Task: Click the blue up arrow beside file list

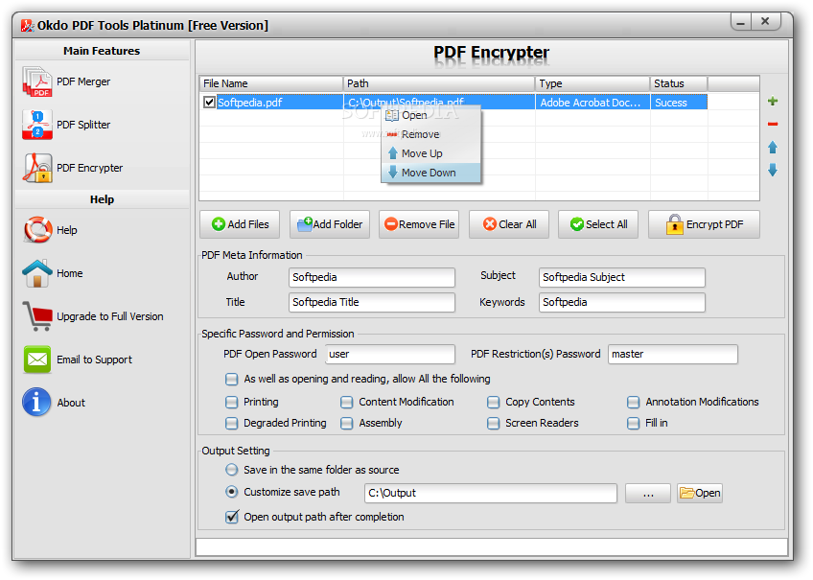Action: point(773,148)
